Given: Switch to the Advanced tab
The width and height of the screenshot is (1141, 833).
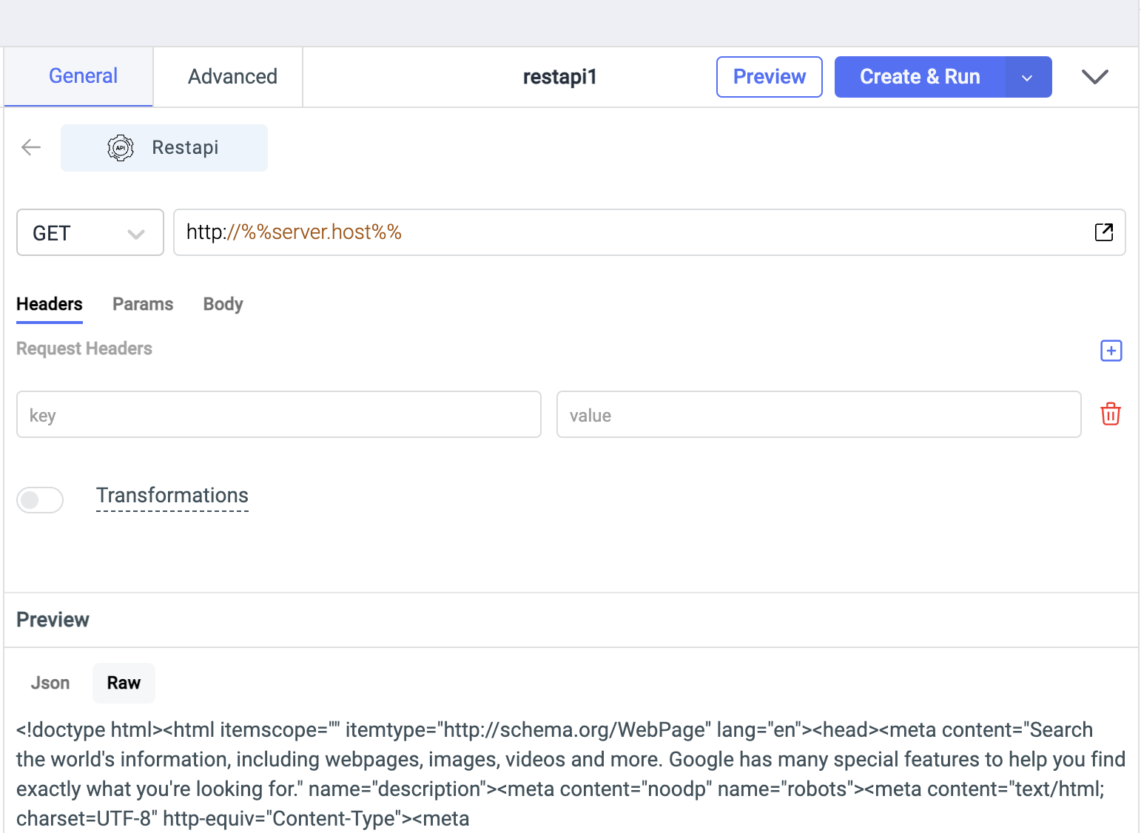Looking at the screenshot, I should click(232, 77).
